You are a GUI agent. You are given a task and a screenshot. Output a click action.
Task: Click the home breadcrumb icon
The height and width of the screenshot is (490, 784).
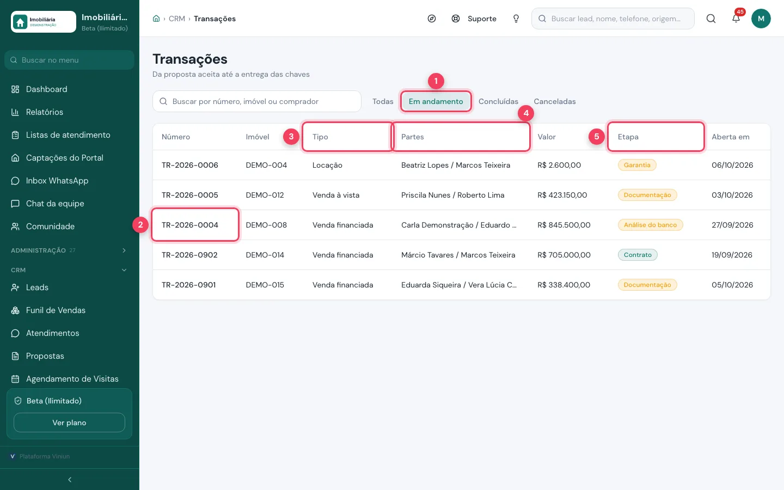[156, 19]
